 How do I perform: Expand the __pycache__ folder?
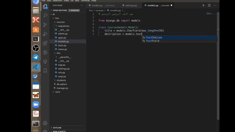(x=65, y=57)
